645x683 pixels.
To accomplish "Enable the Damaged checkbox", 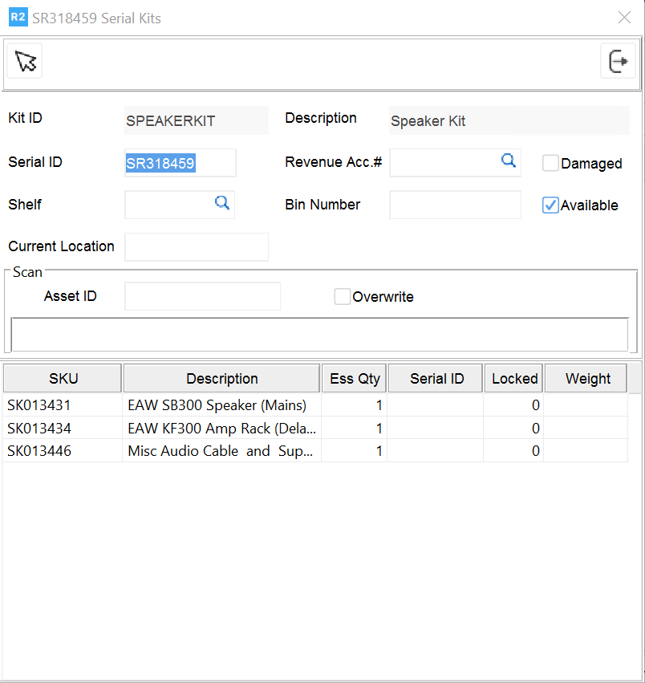I will pos(550,164).
